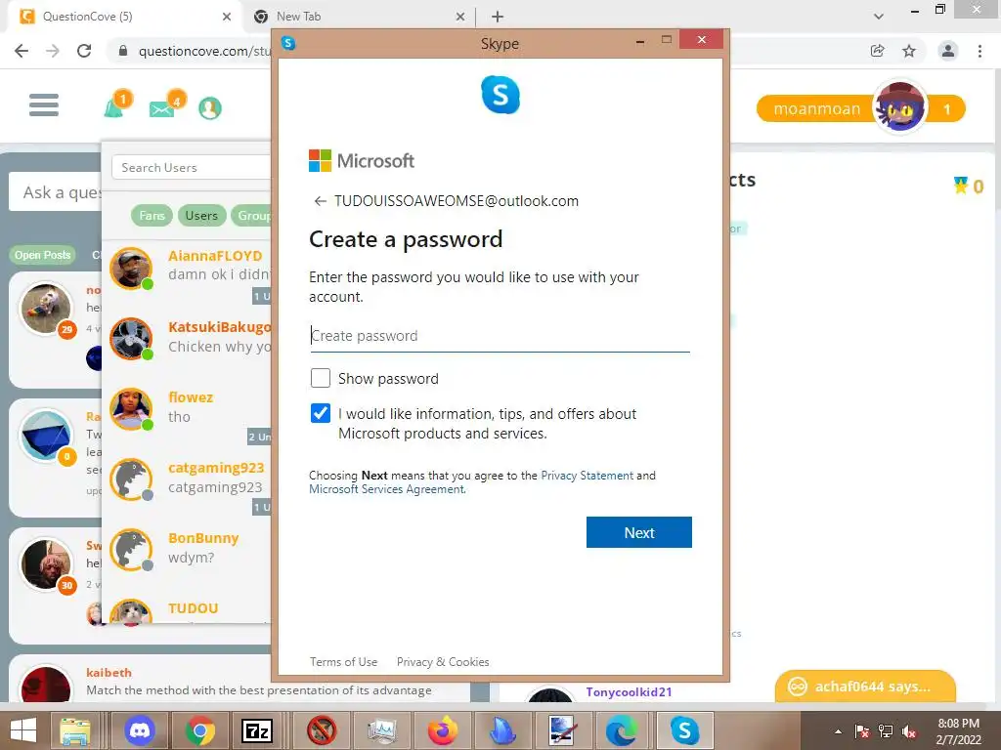Open File Explorer from the taskbar
This screenshot has width=1001, height=750.
click(x=75, y=730)
